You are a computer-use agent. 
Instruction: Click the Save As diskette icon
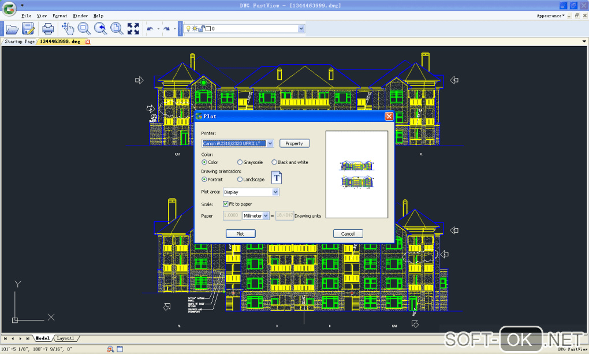point(28,28)
